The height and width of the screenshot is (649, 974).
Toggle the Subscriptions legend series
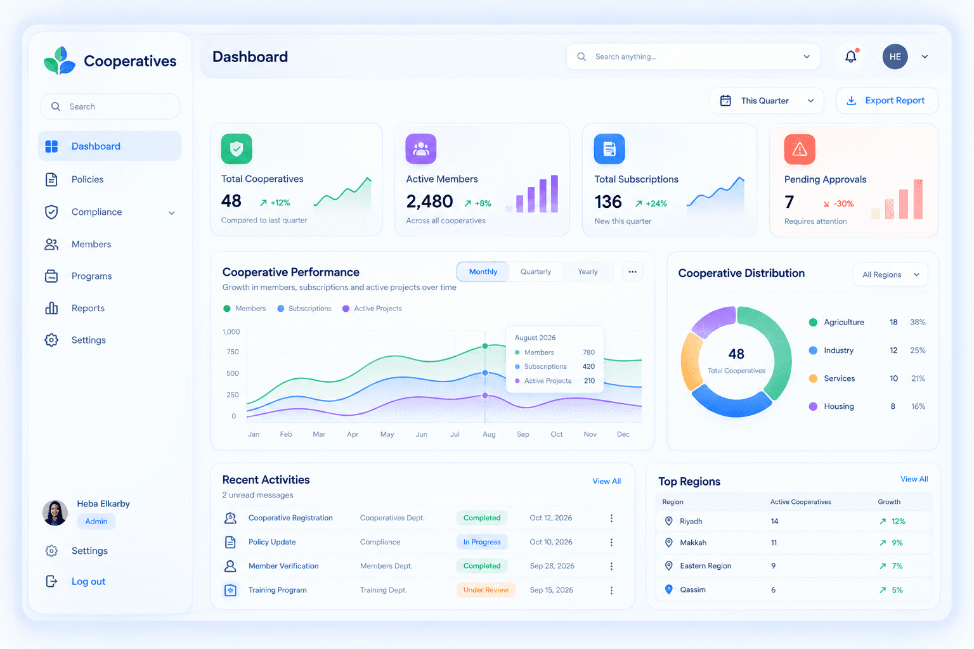304,309
